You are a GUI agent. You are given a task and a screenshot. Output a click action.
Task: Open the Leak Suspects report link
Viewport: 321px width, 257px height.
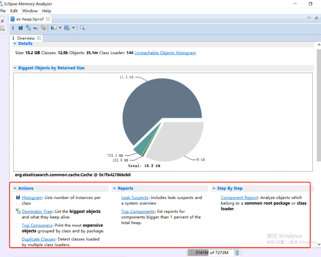click(x=135, y=197)
